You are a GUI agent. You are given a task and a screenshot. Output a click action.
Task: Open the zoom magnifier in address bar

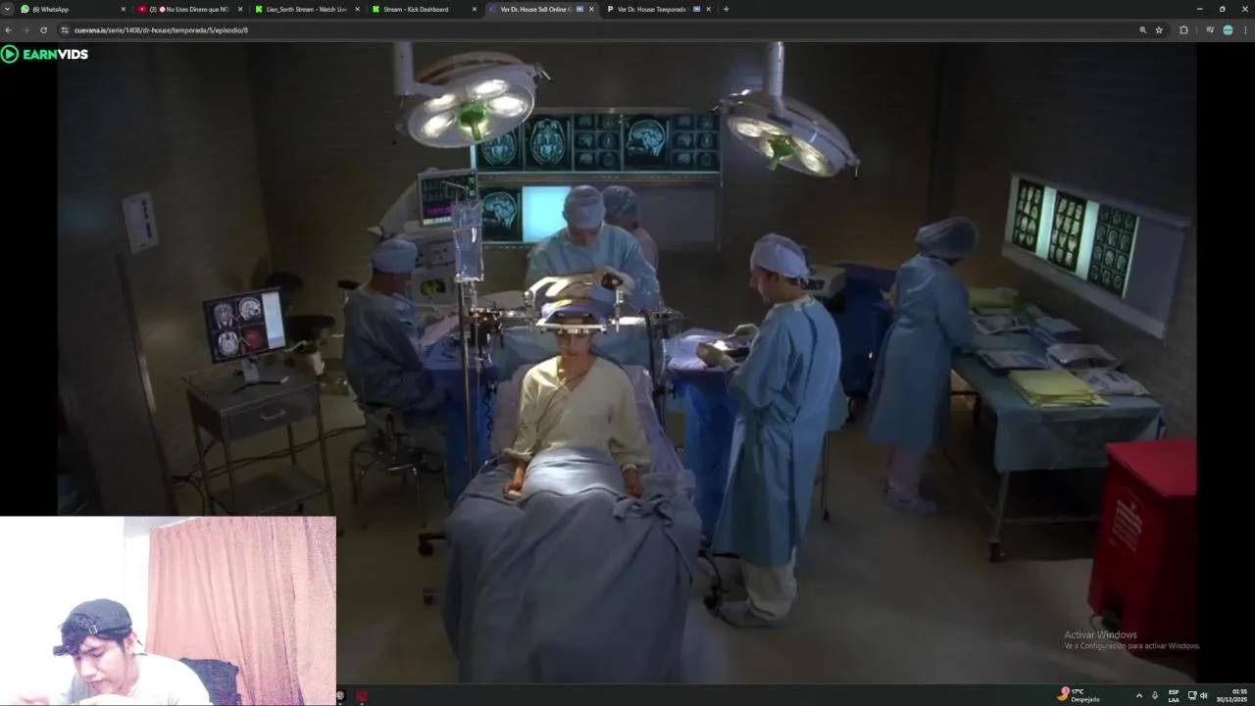[x=1142, y=30]
